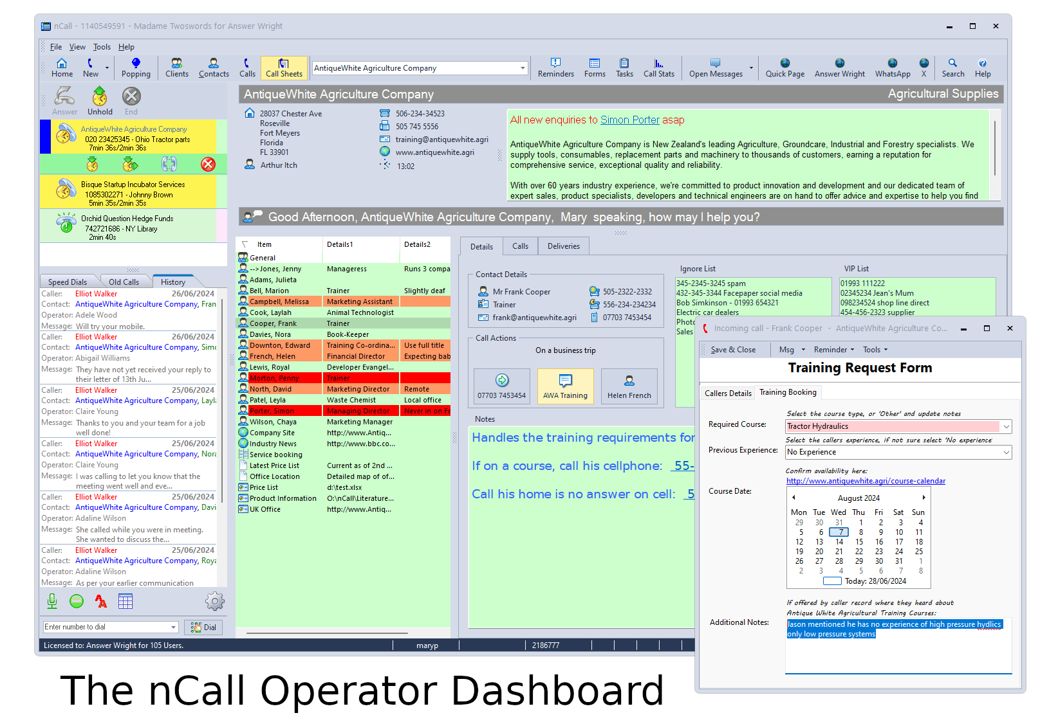The height and width of the screenshot is (722, 1058).
Task: Click the green circle status icon by the microphone
Action: (77, 601)
